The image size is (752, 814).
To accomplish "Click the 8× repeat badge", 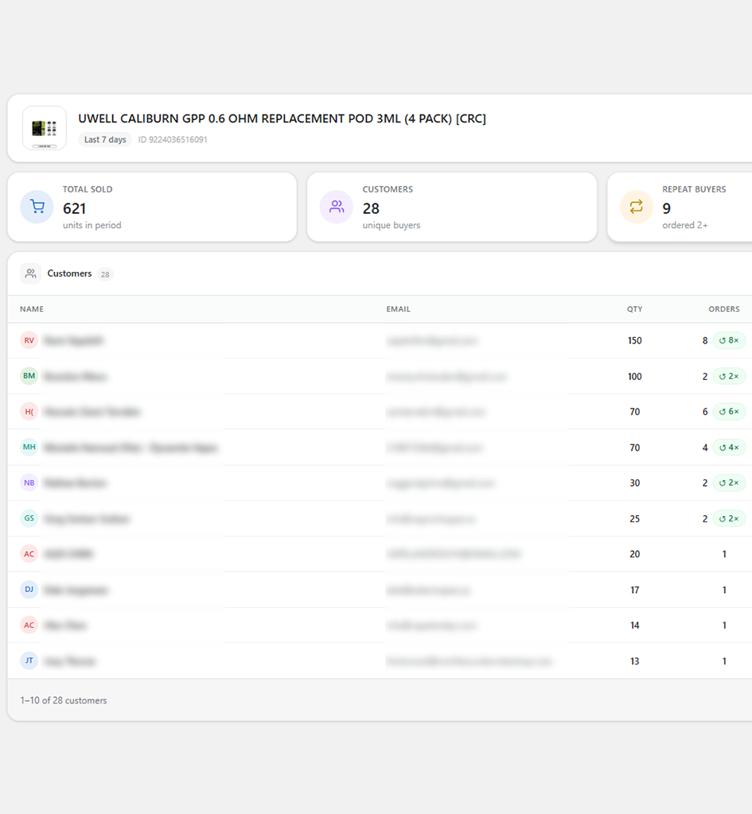I will pos(729,340).
